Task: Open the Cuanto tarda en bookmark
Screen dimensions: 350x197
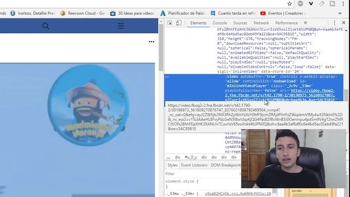Action: coord(233,13)
